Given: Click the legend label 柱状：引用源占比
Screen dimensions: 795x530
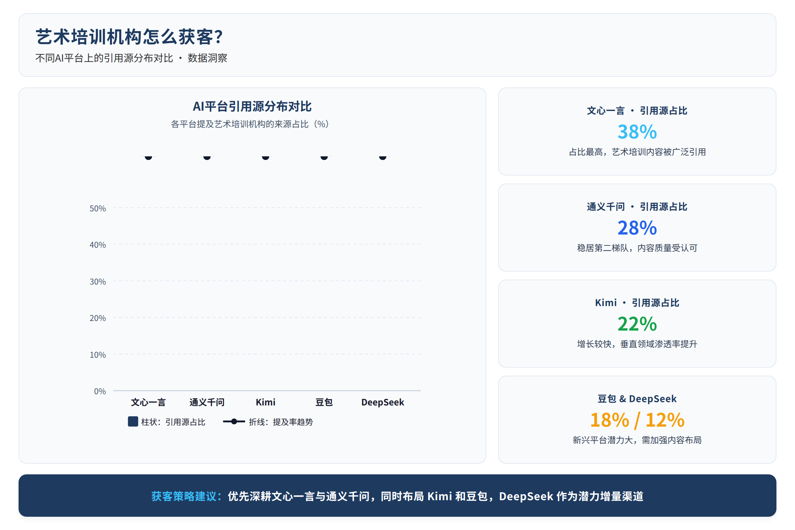Looking at the screenshot, I should click(173, 422).
